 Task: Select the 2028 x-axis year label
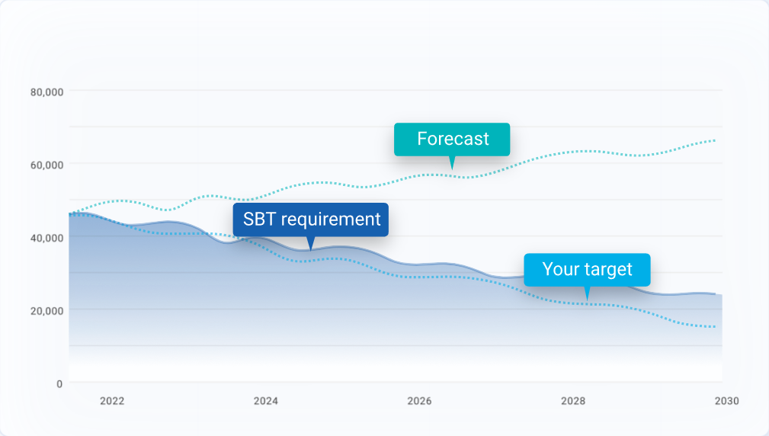coord(573,401)
